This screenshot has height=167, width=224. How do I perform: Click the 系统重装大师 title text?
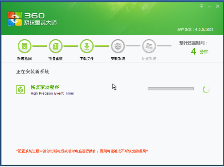click(x=40, y=23)
